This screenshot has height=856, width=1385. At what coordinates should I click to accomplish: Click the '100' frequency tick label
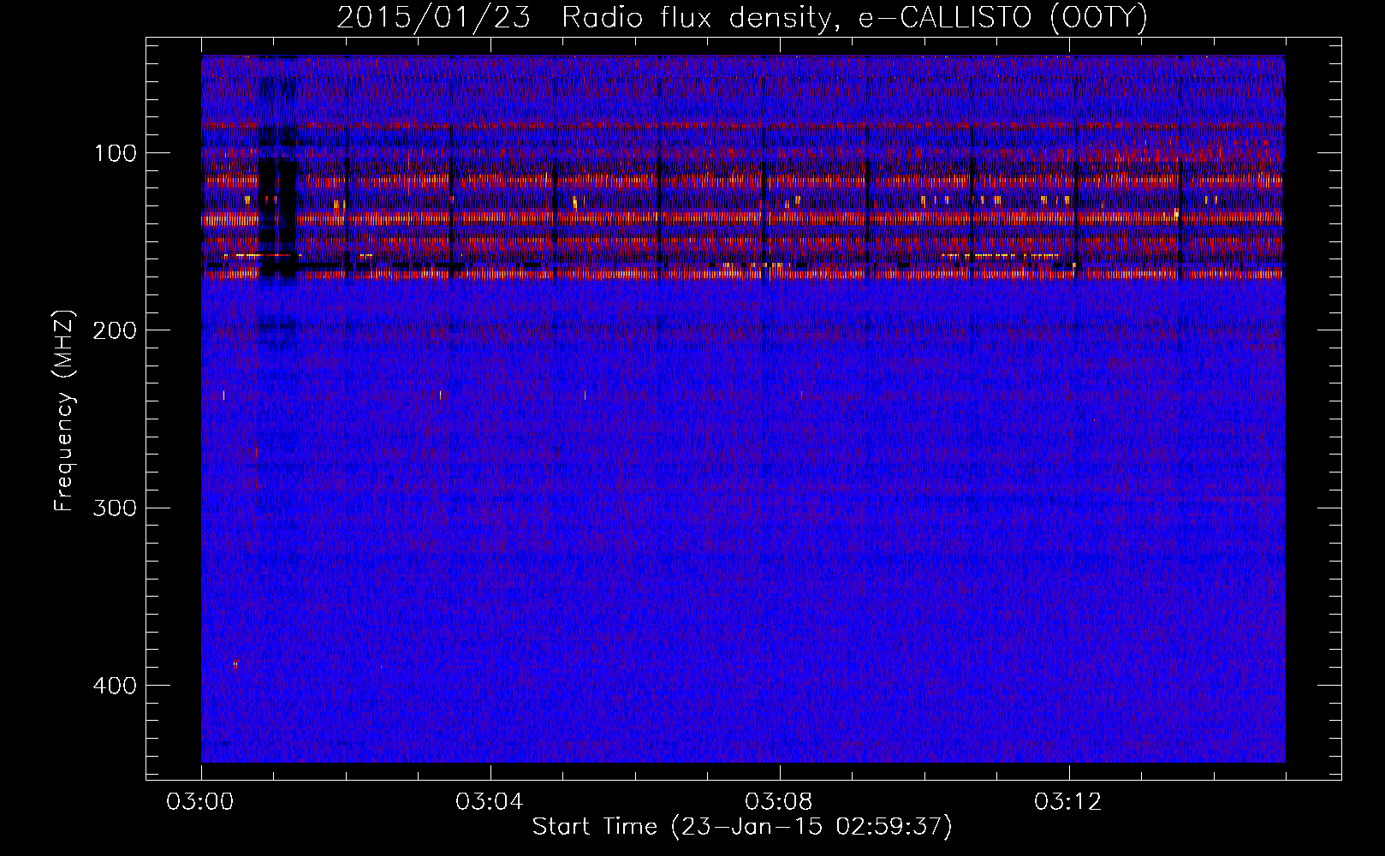(x=116, y=153)
